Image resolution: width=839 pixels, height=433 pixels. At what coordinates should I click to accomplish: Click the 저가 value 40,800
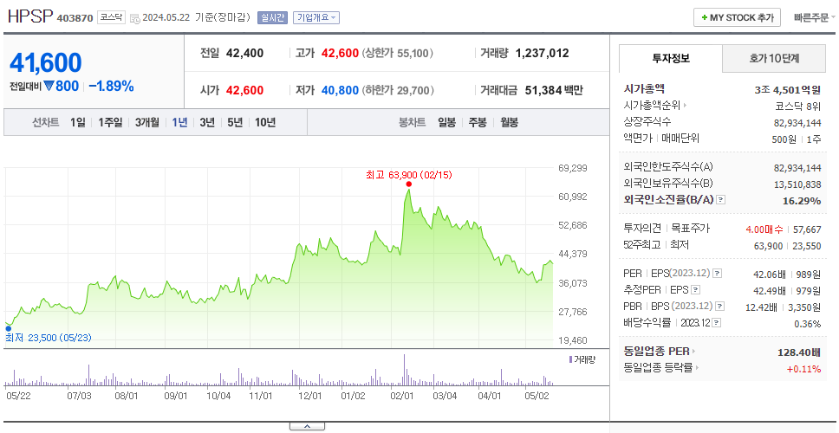click(340, 90)
